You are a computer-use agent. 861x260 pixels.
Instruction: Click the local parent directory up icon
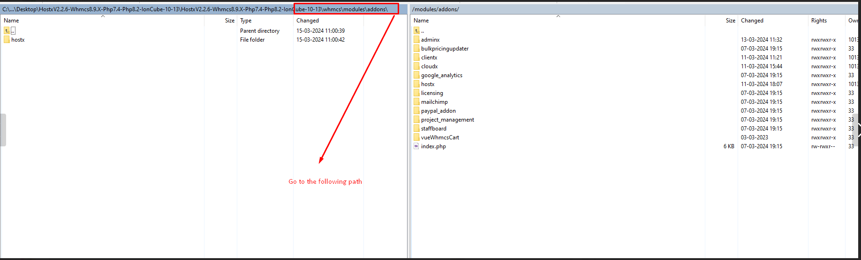7,31
